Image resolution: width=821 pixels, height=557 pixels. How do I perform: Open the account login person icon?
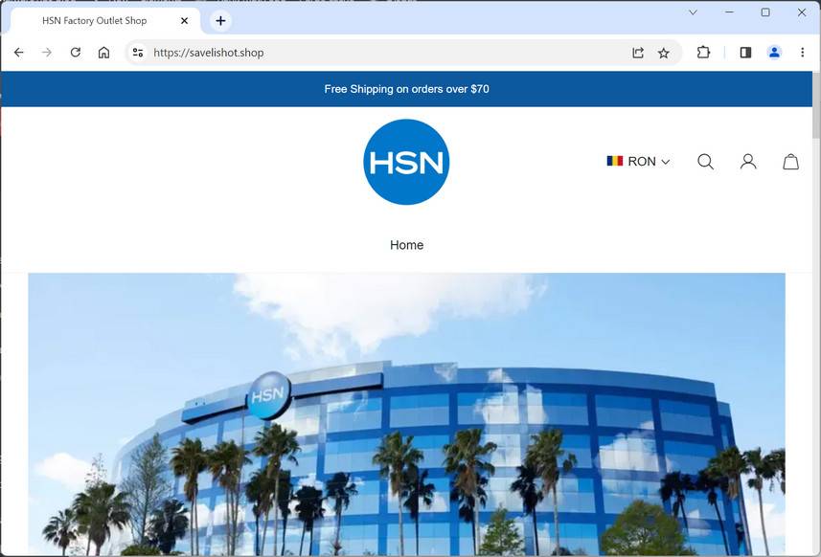tap(748, 162)
